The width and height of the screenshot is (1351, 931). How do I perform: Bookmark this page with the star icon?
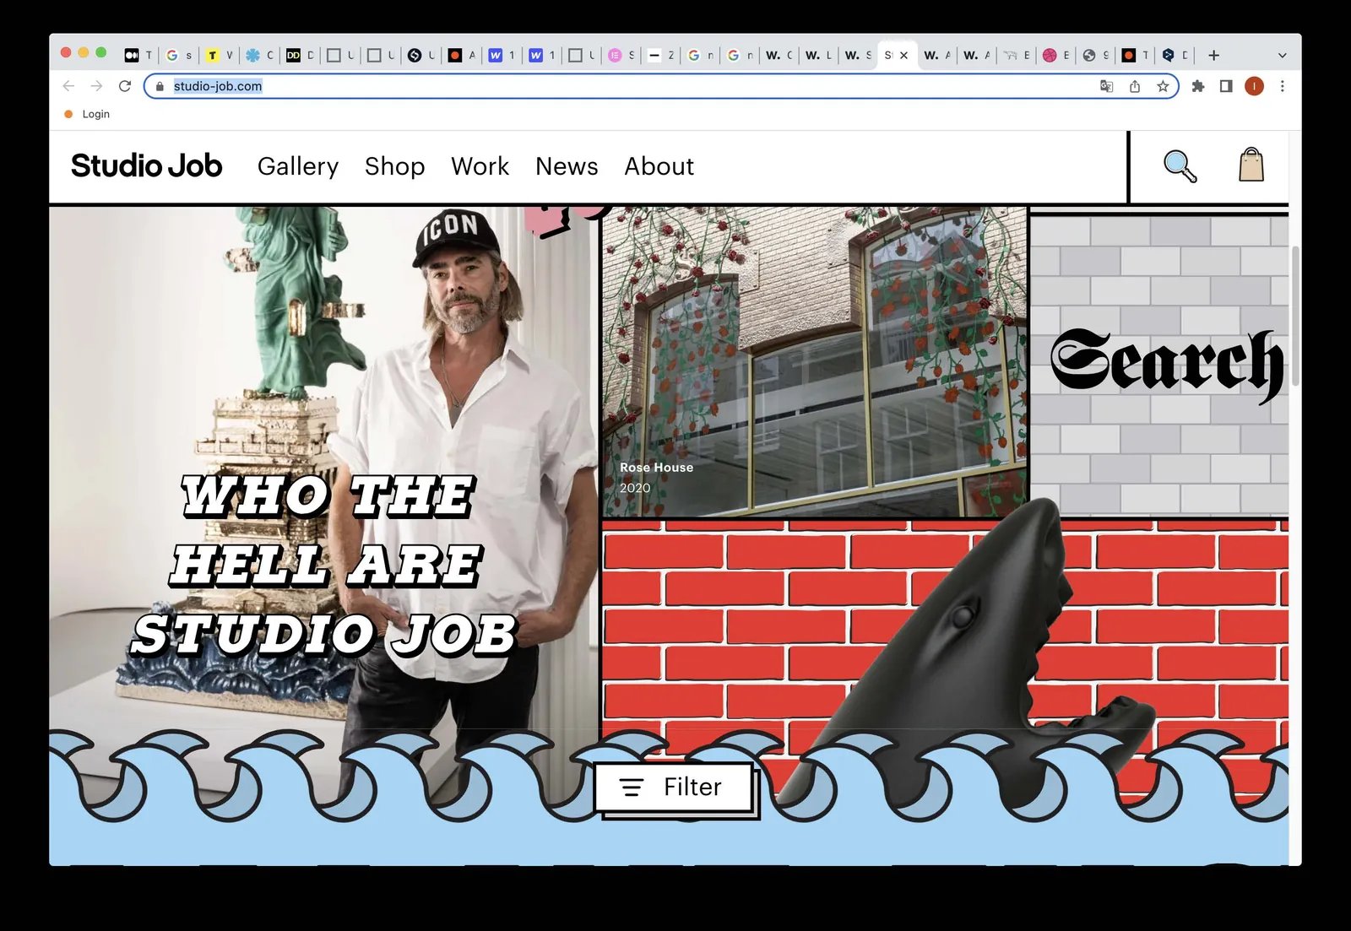pyautogui.click(x=1163, y=86)
